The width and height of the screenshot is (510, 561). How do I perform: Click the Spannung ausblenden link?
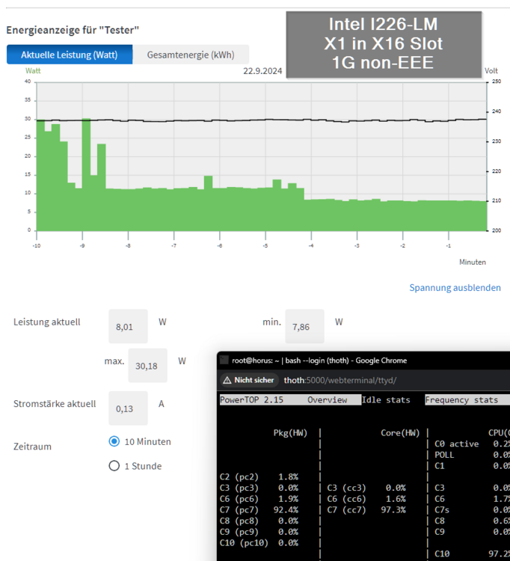pos(455,288)
